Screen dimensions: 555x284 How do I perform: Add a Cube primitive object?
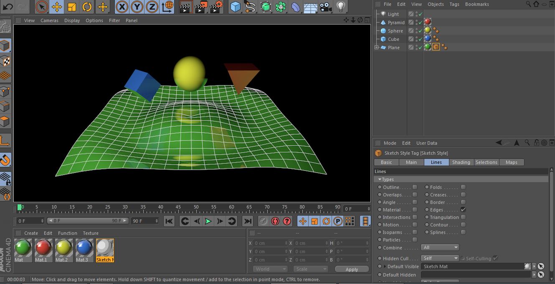tap(236, 7)
